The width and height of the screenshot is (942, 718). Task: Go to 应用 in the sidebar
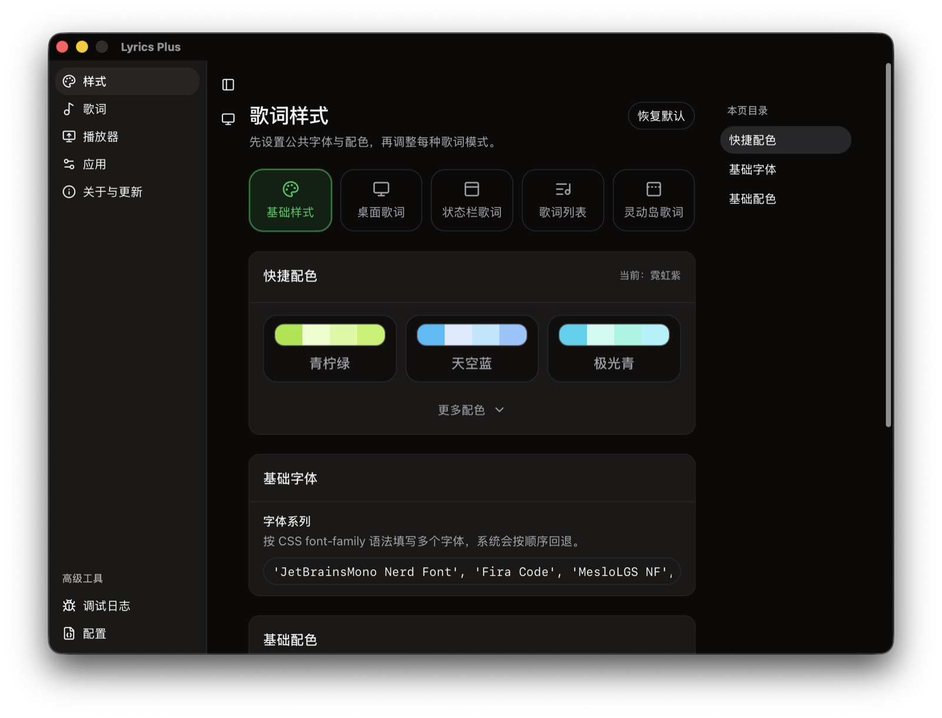[127, 164]
